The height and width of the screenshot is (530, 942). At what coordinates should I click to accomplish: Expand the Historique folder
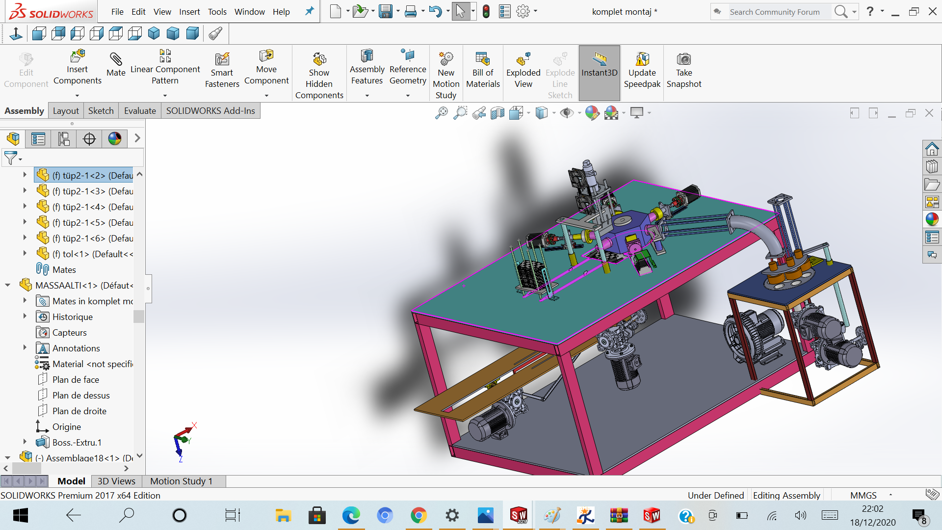coord(25,317)
